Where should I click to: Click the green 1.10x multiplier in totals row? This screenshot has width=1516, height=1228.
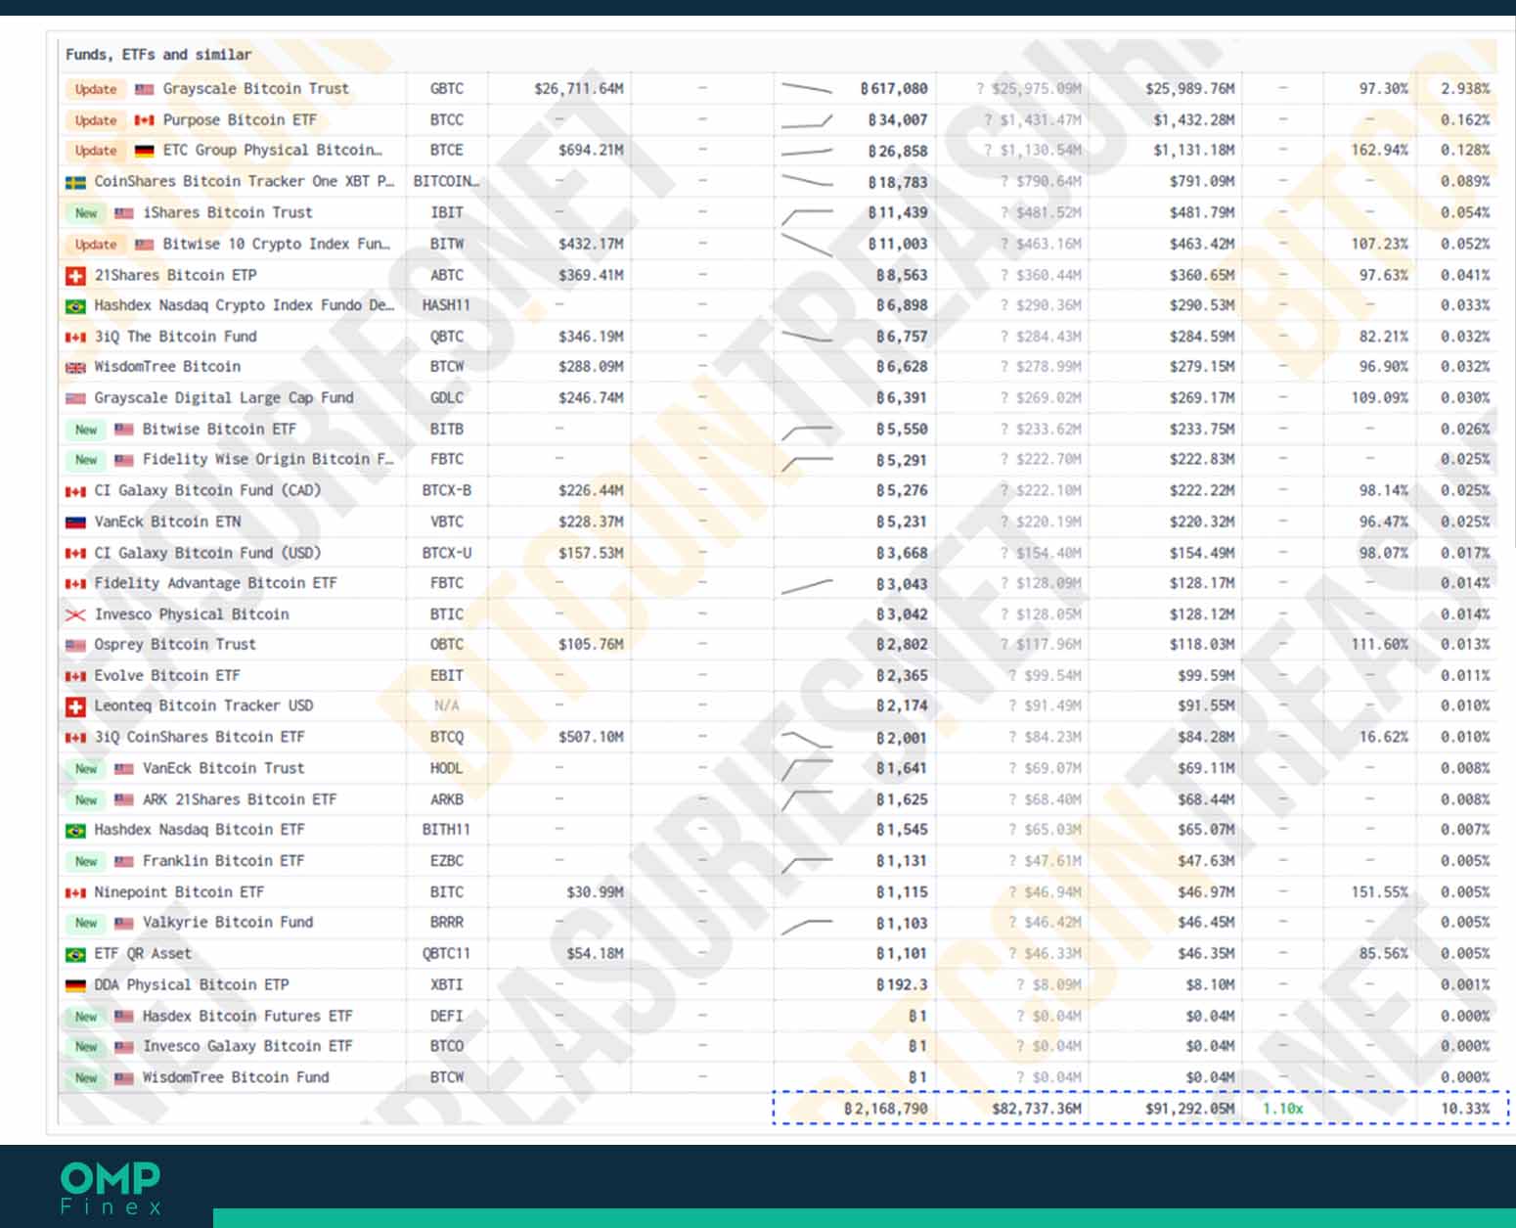(1282, 1110)
